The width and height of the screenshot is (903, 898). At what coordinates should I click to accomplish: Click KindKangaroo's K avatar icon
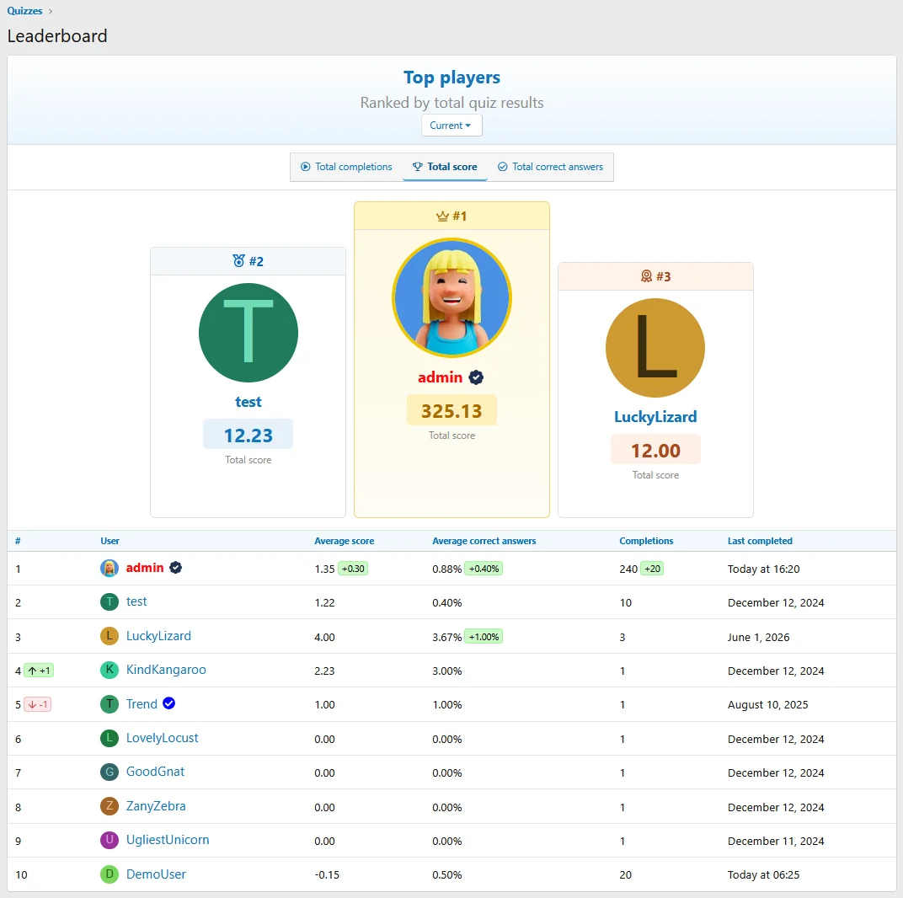110,670
